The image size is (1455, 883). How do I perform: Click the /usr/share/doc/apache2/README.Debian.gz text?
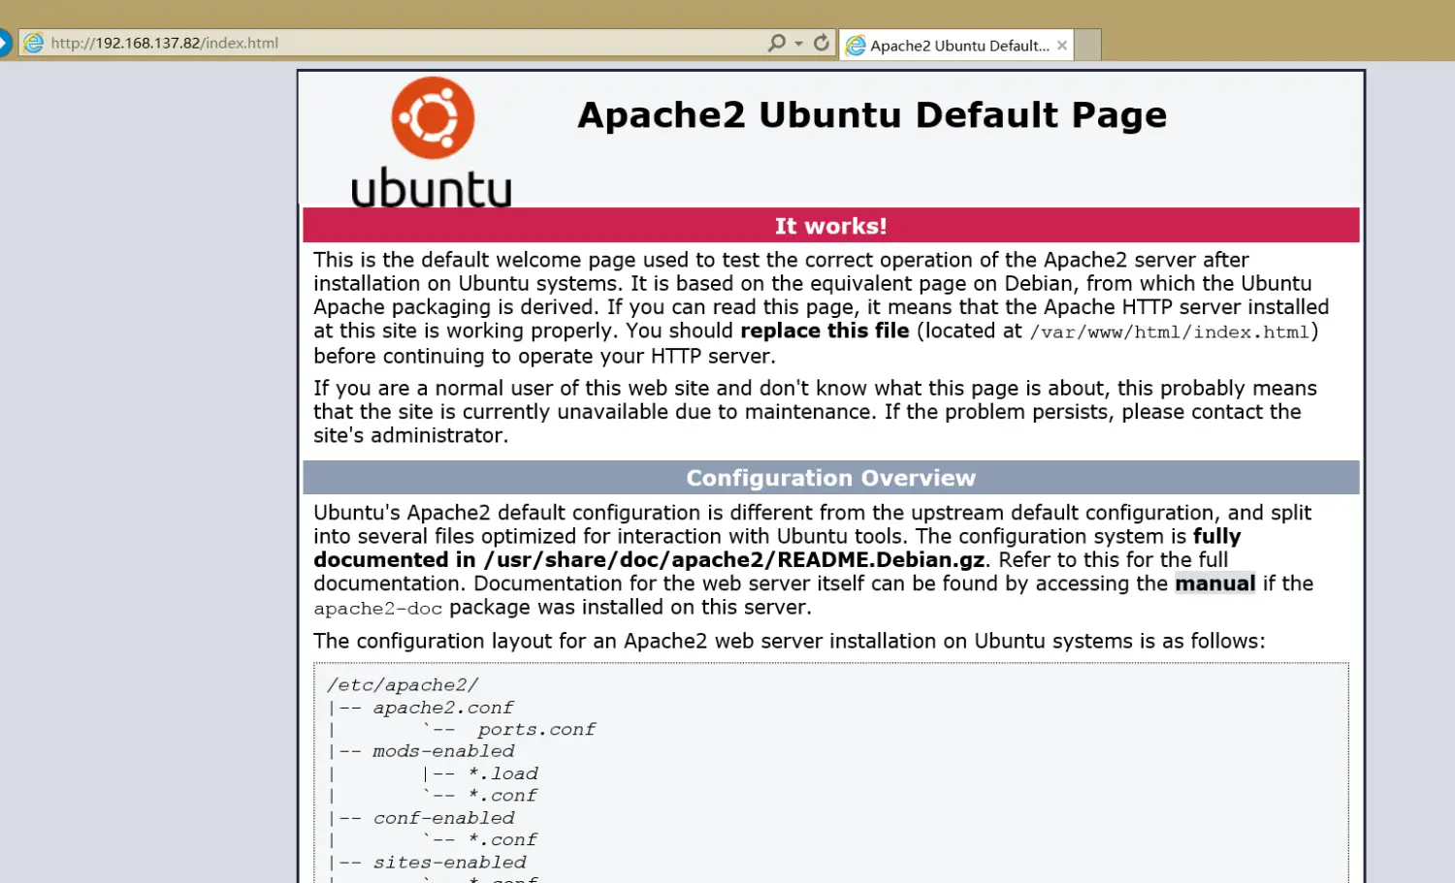(x=734, y=560)
